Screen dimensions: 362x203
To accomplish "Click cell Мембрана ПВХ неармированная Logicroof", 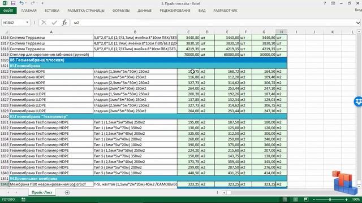I will pos(51,184).
